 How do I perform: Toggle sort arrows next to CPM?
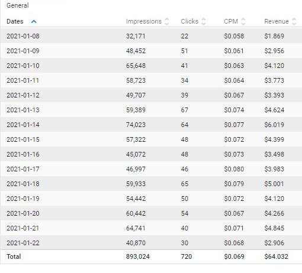(x=243, y=21)
